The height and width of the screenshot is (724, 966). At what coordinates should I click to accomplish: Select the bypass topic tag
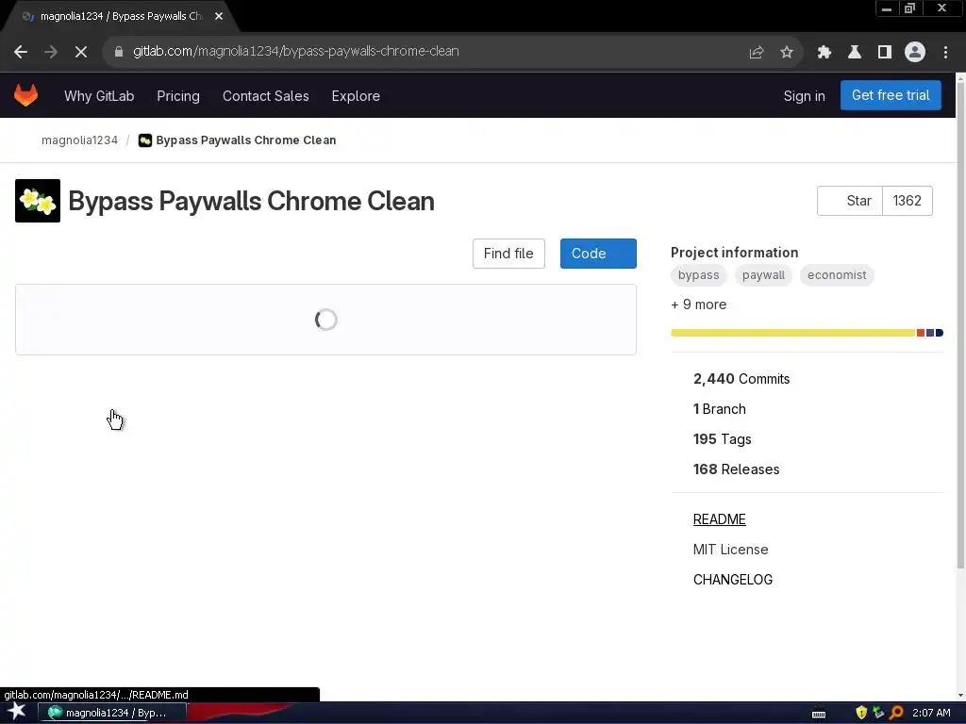click(699, 275)
